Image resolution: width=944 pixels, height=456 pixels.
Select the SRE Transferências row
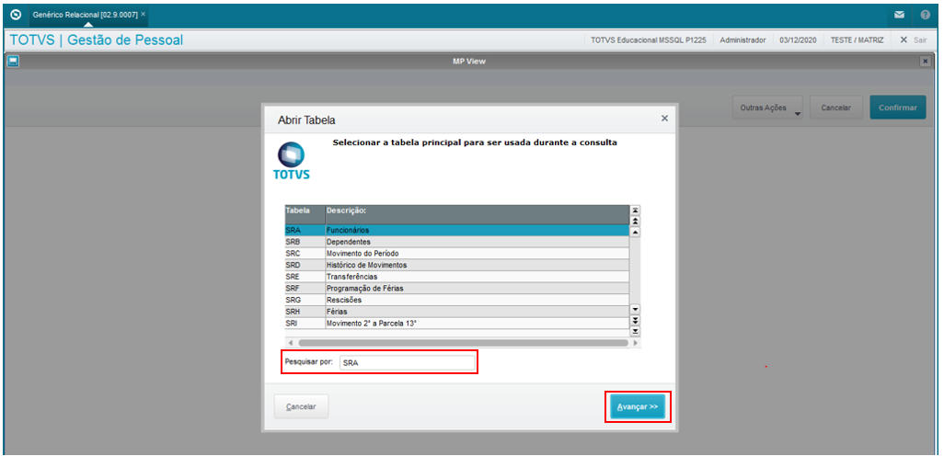tap(457, 277)
